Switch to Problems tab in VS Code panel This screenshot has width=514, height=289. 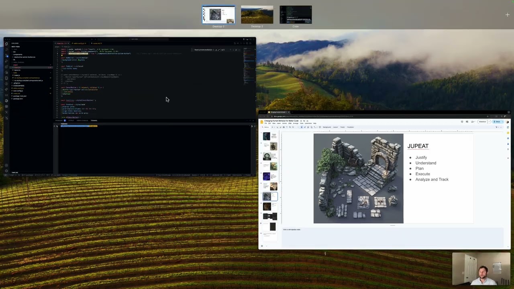click(59, 120)
